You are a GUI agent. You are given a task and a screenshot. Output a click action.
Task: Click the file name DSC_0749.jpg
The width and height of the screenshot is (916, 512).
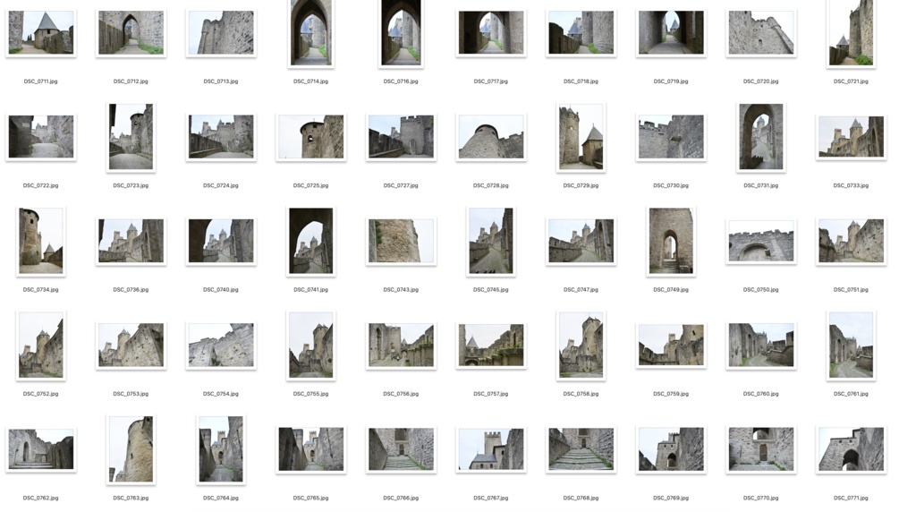[671, 289]
